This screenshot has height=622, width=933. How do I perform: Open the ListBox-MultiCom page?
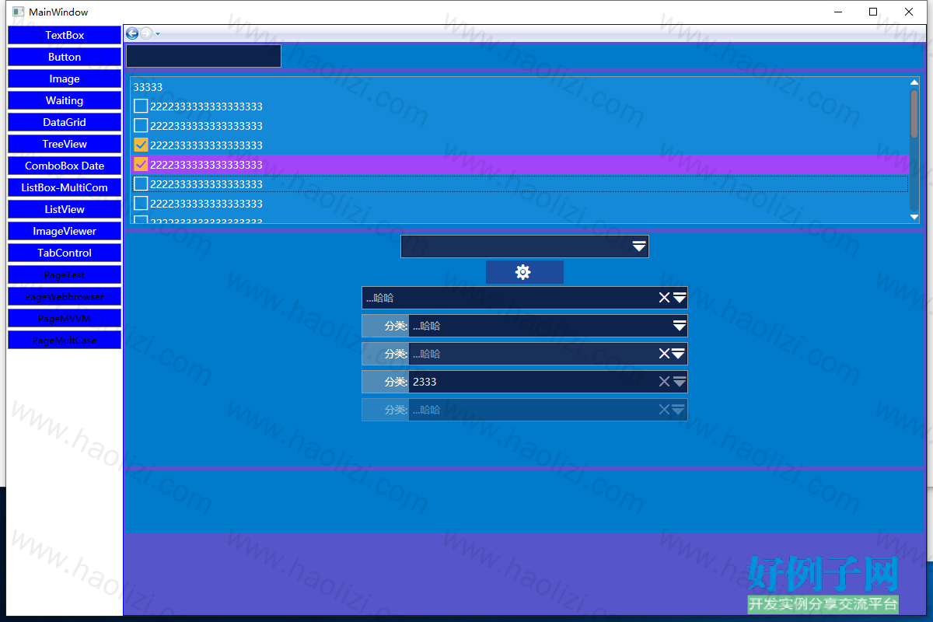pos(65,187)
